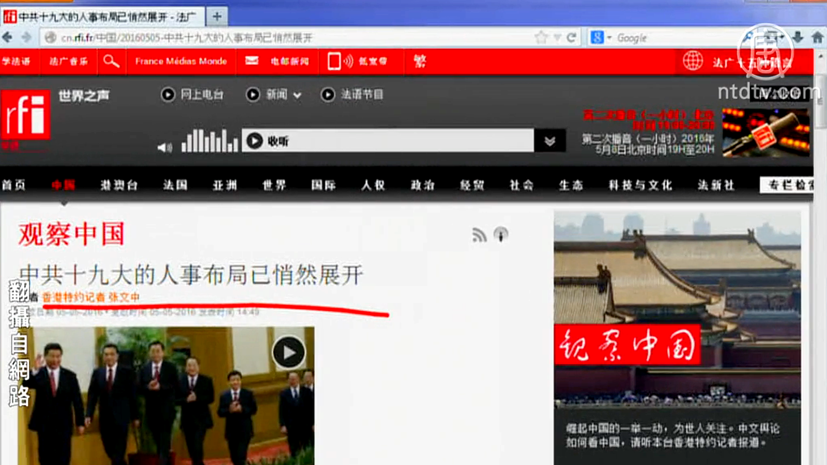Click the podcast icon beside RSS

click(x=500, y=235)
